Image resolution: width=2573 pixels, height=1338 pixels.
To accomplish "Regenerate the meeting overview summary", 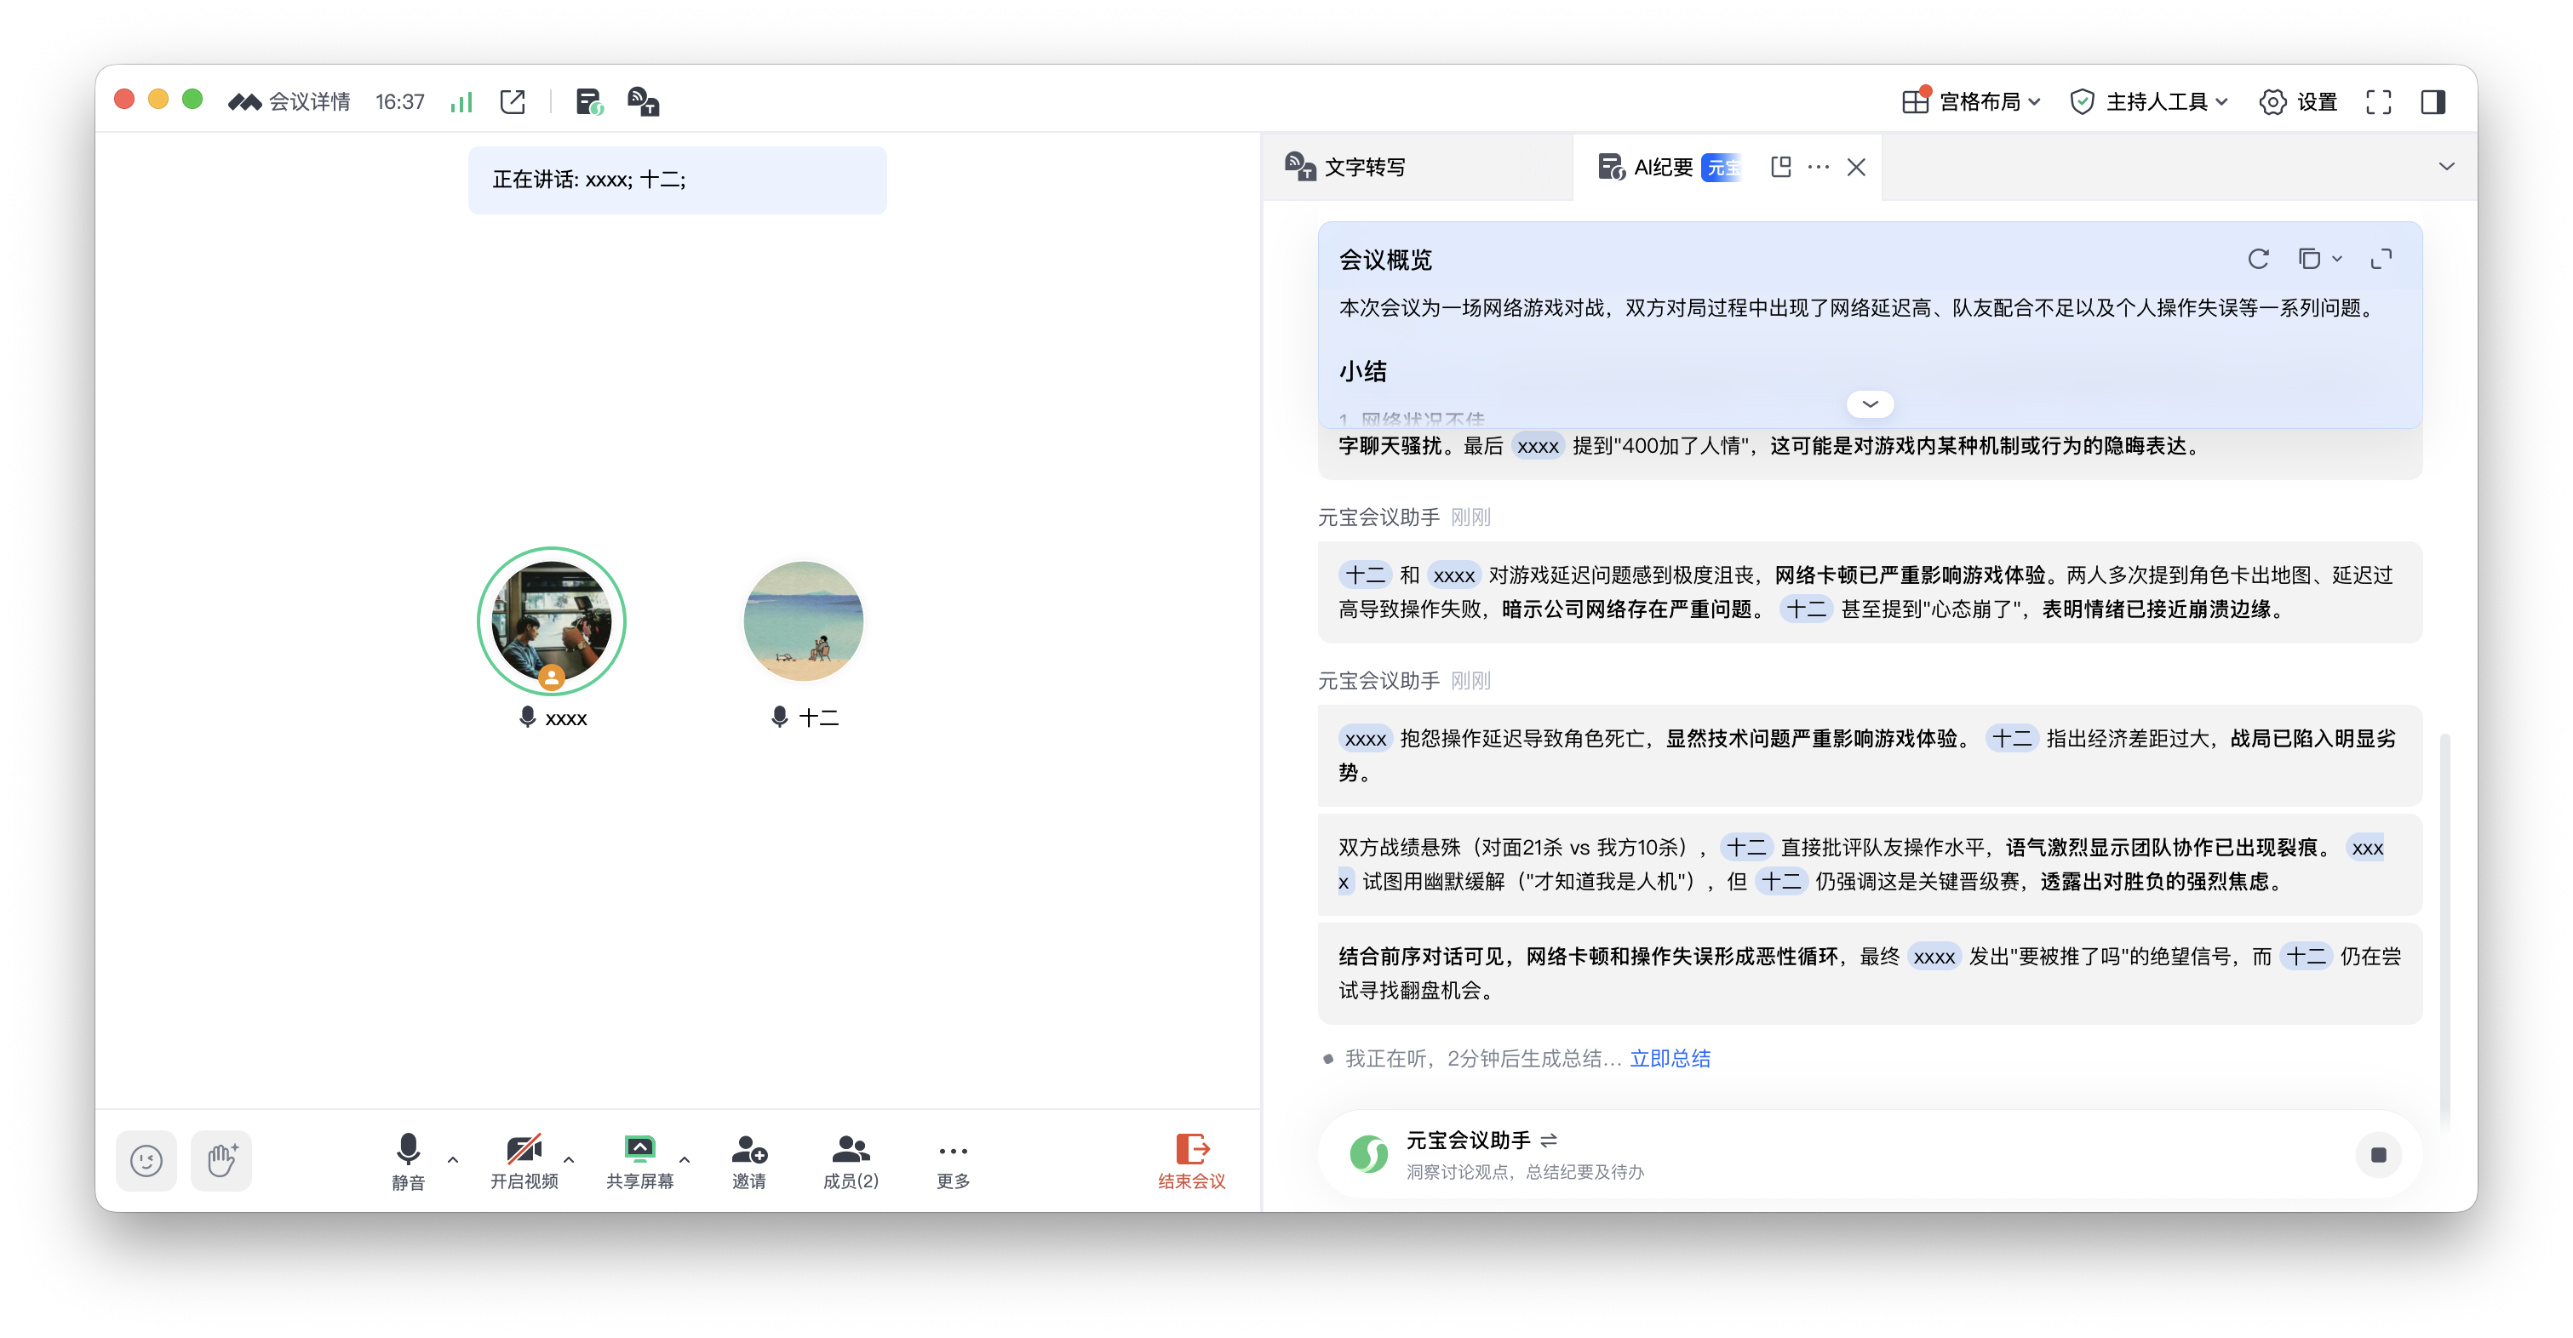I will coord(2258,260).
